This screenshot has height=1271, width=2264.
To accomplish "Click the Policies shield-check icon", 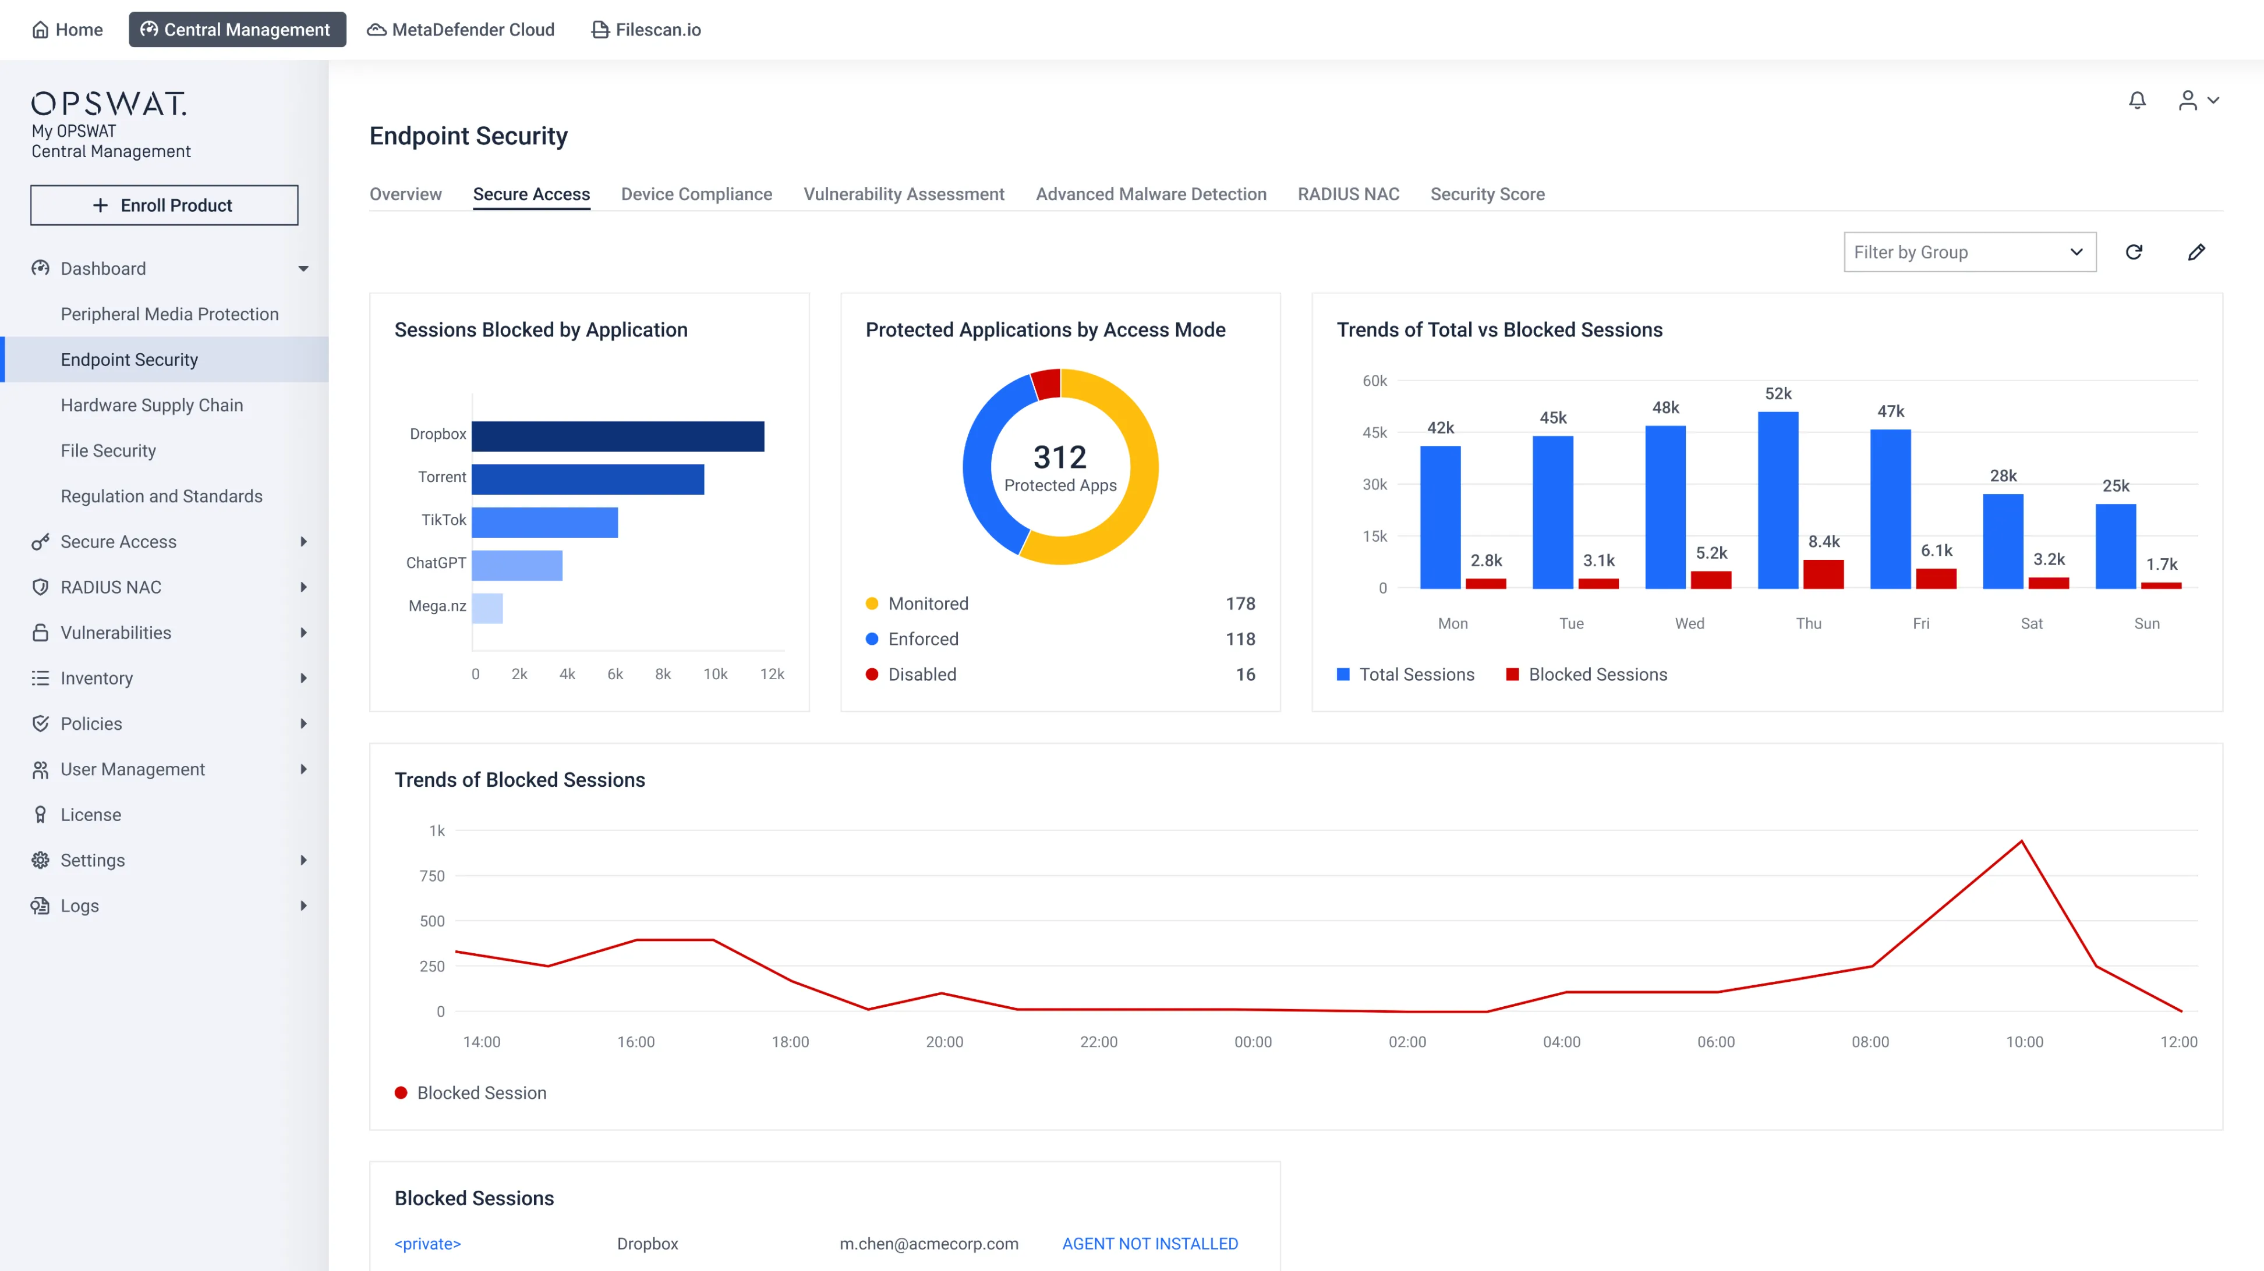I will click(x=40, y=723).
